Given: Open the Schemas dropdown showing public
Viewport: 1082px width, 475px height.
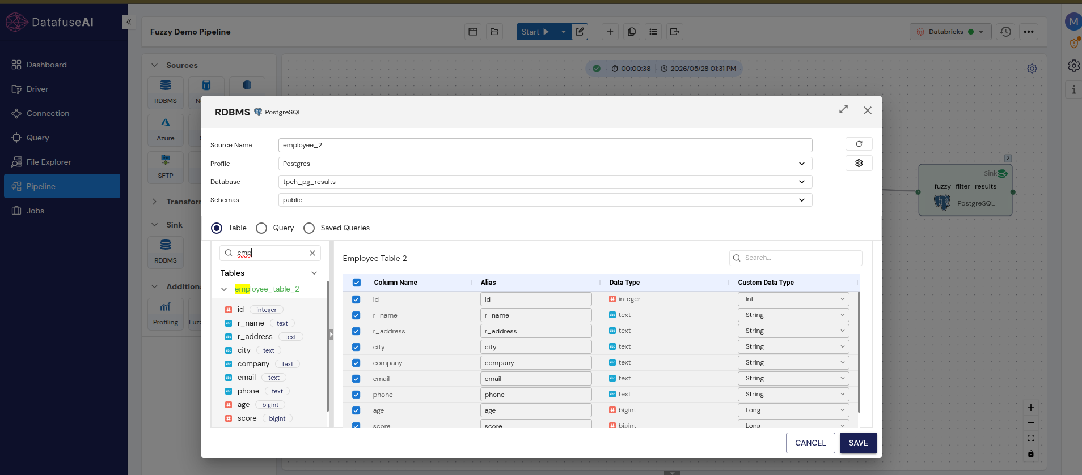Looking at the screenshot, I should tap(545, 200).
